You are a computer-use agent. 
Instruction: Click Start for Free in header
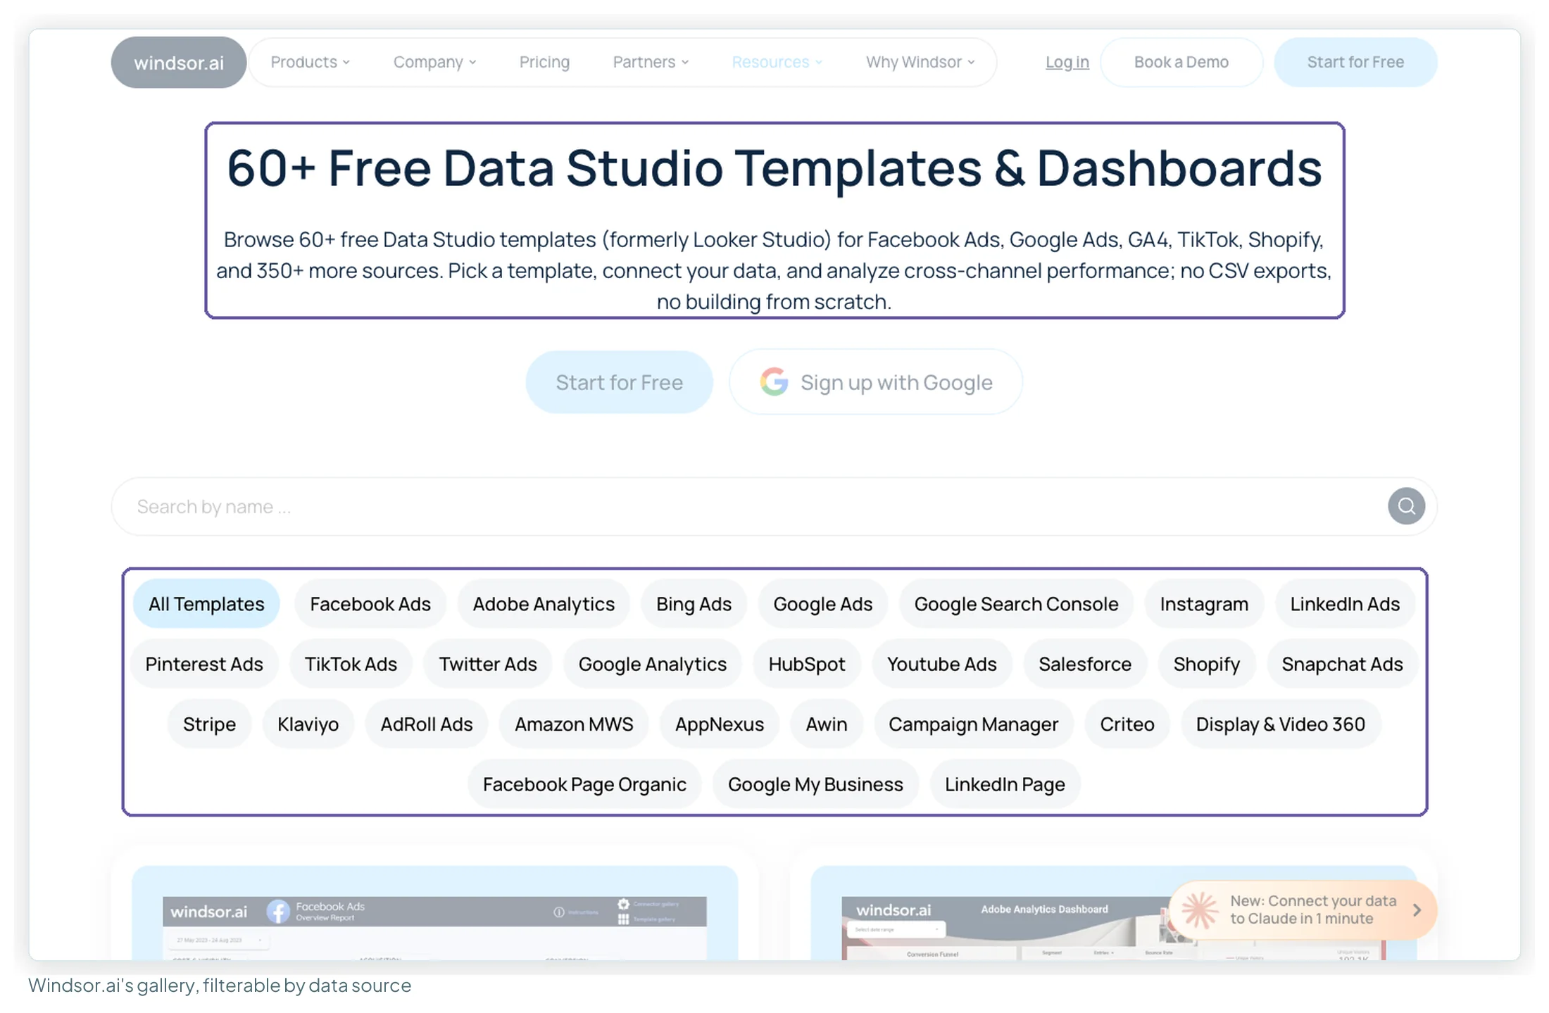pyautogui.click(x=1355, y=62)
